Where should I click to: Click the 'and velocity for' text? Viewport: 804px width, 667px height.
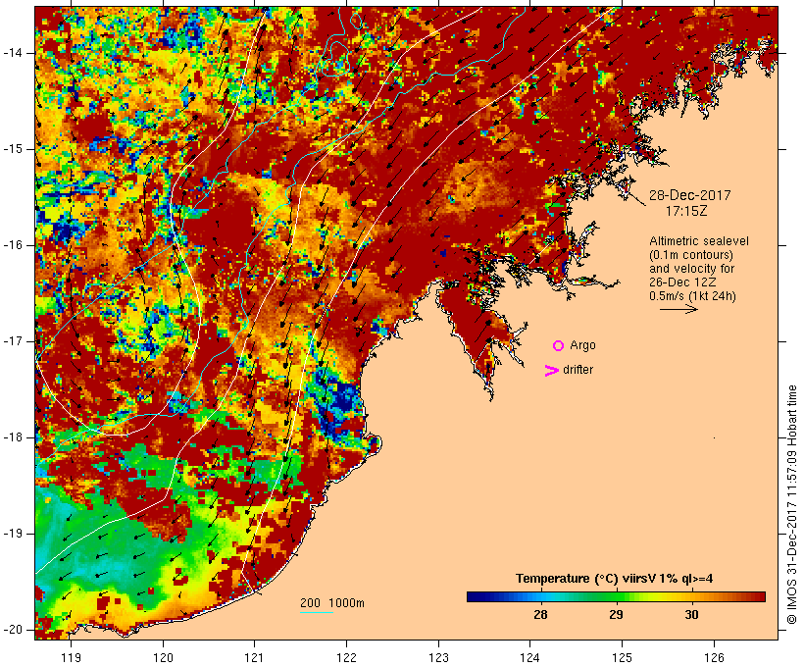pos(691,269)
